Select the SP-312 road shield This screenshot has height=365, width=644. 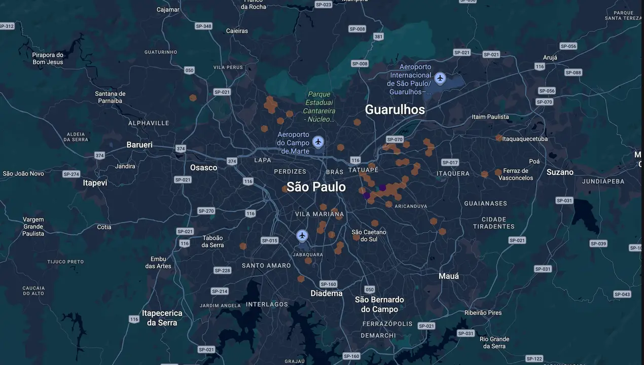(7, 26)
